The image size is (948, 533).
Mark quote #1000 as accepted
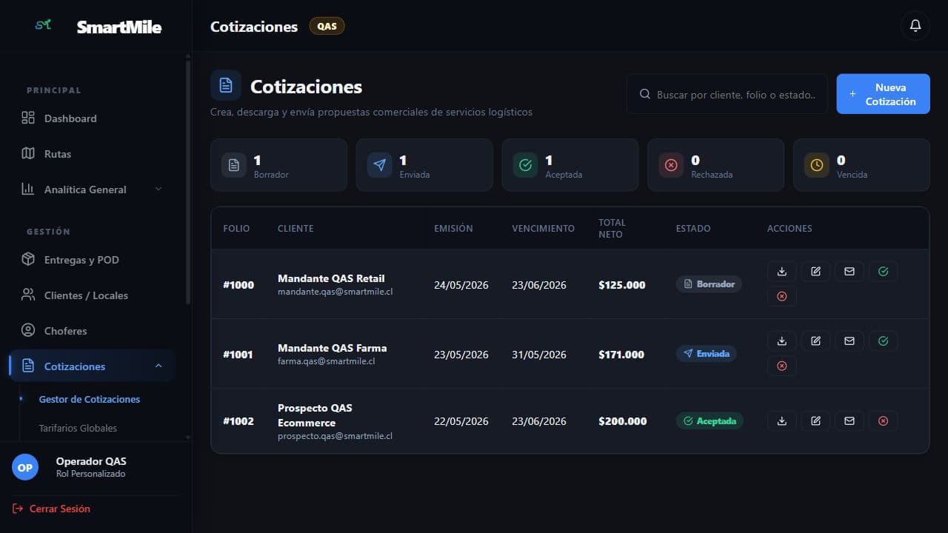[x=884, y=272]
